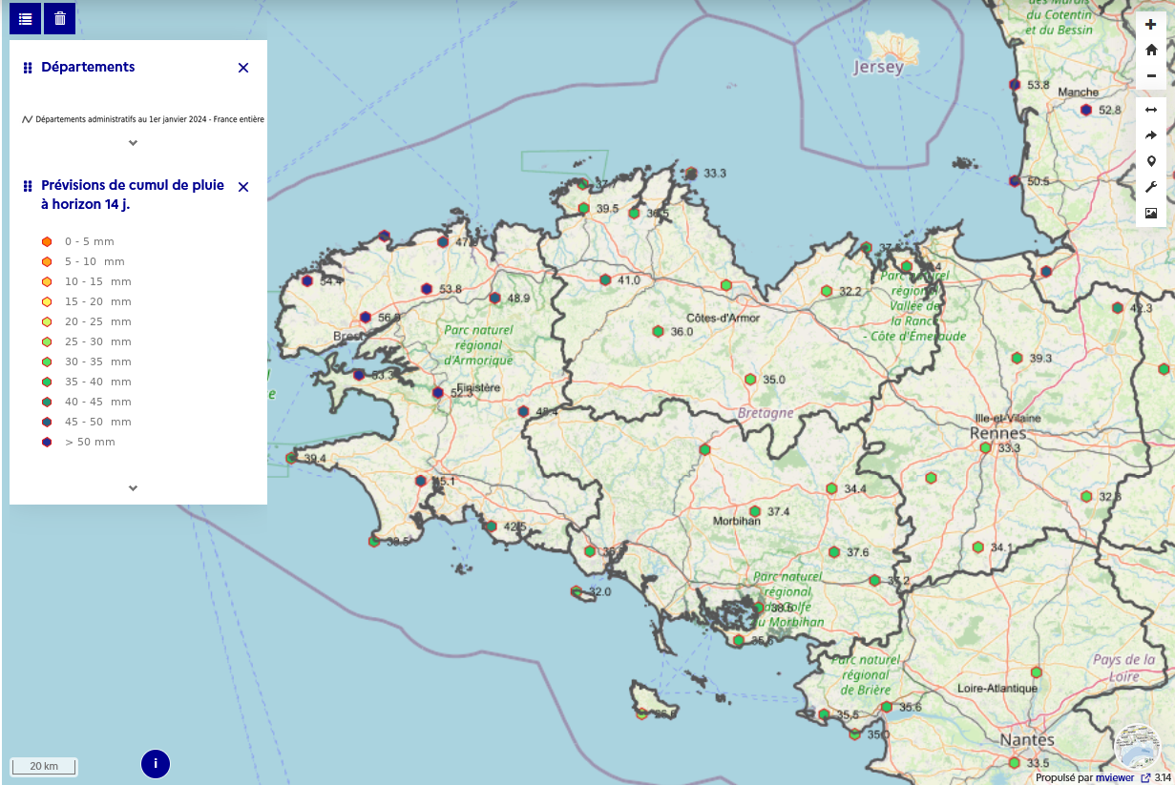Image resolution: width=1175 pixels, height=785 pixels.
Task: Expand the Départements layer options
Action: [x=134, y=143]
